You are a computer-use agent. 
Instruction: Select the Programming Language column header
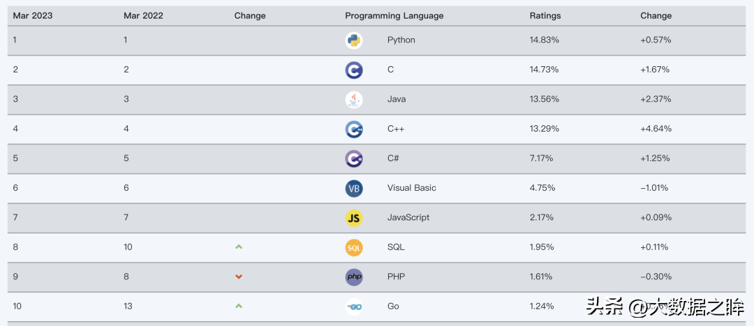(394, 16)
